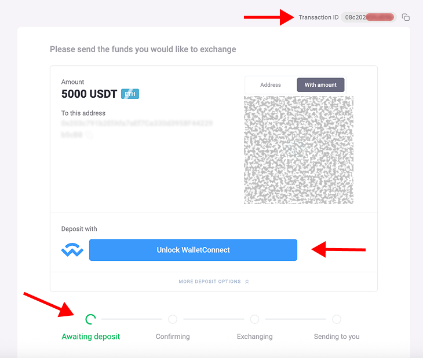423x358 pixels.
Task: Click the WalletConnect logo icon
Action: 72,250
